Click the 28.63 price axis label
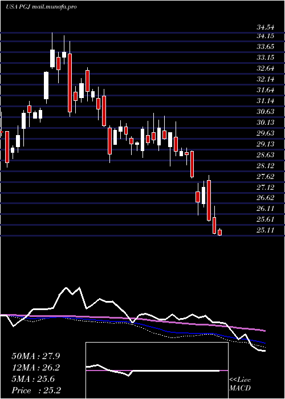The width and height of the screenshot is (285, 399). pos(265,154)
